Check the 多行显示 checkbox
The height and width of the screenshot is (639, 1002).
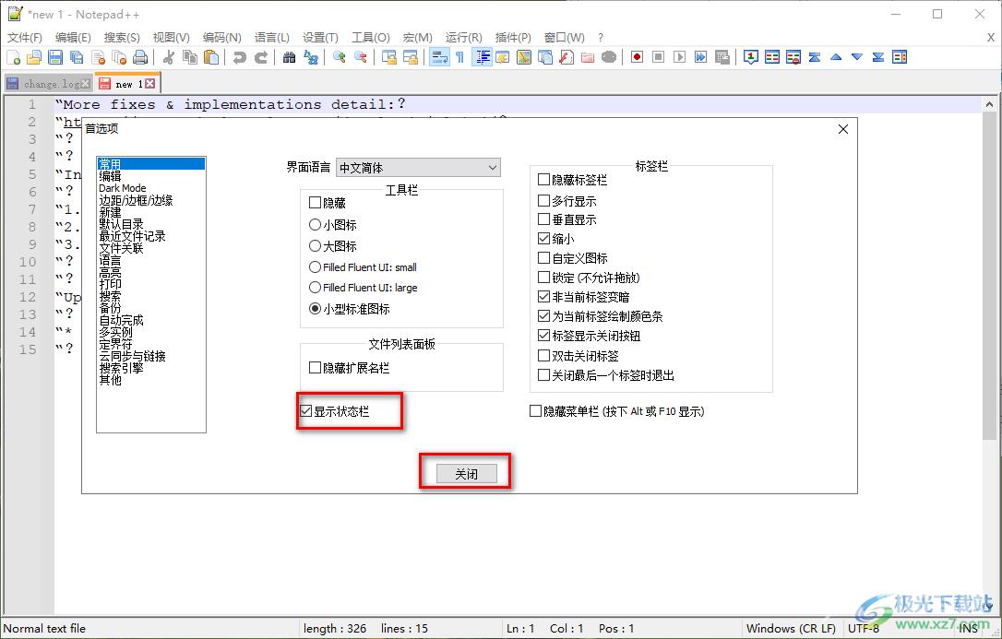(543, 200)
